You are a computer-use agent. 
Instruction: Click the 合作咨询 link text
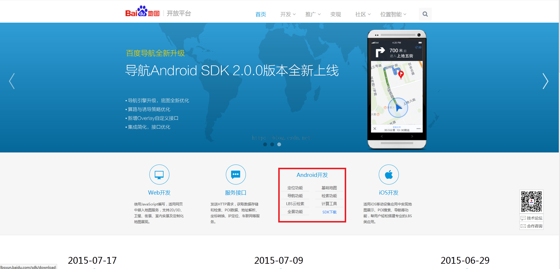tap(534, 226)
